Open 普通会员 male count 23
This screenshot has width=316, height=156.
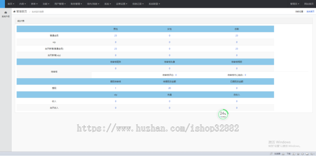(x=116, y=35)
